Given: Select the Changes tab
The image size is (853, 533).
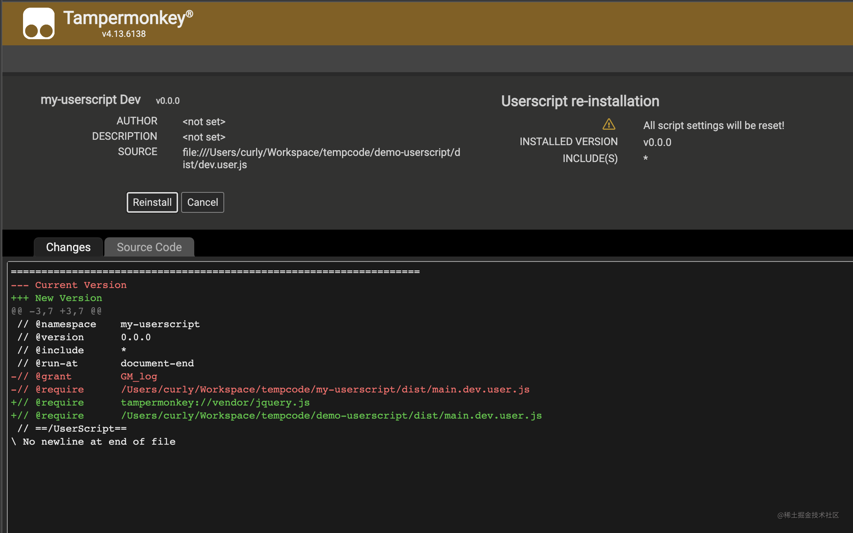Looking at the screenshot, I should click(68, 247).
